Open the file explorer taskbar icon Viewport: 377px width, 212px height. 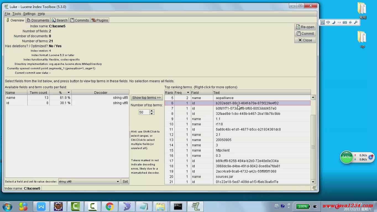[x=161, y=206]
